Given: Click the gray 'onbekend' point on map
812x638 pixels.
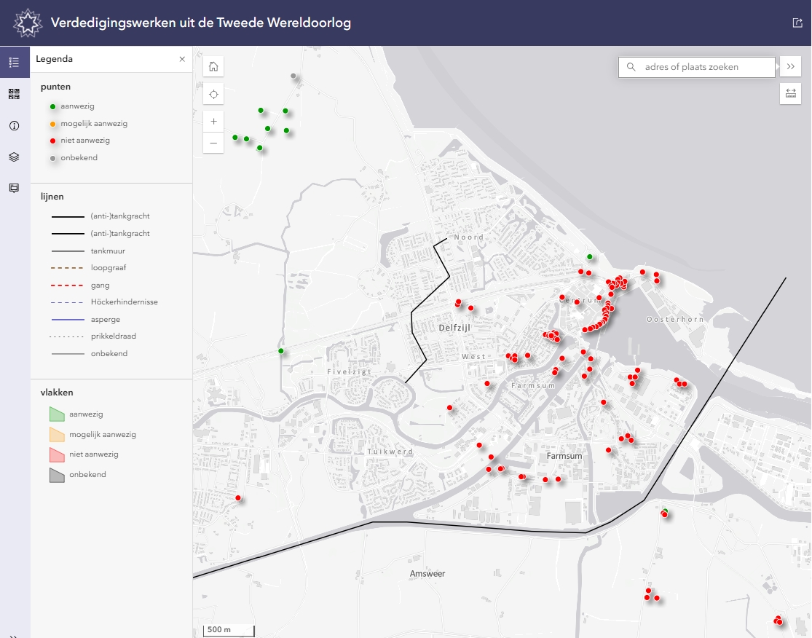Looking at the screenshot, I should pos(293,76).
